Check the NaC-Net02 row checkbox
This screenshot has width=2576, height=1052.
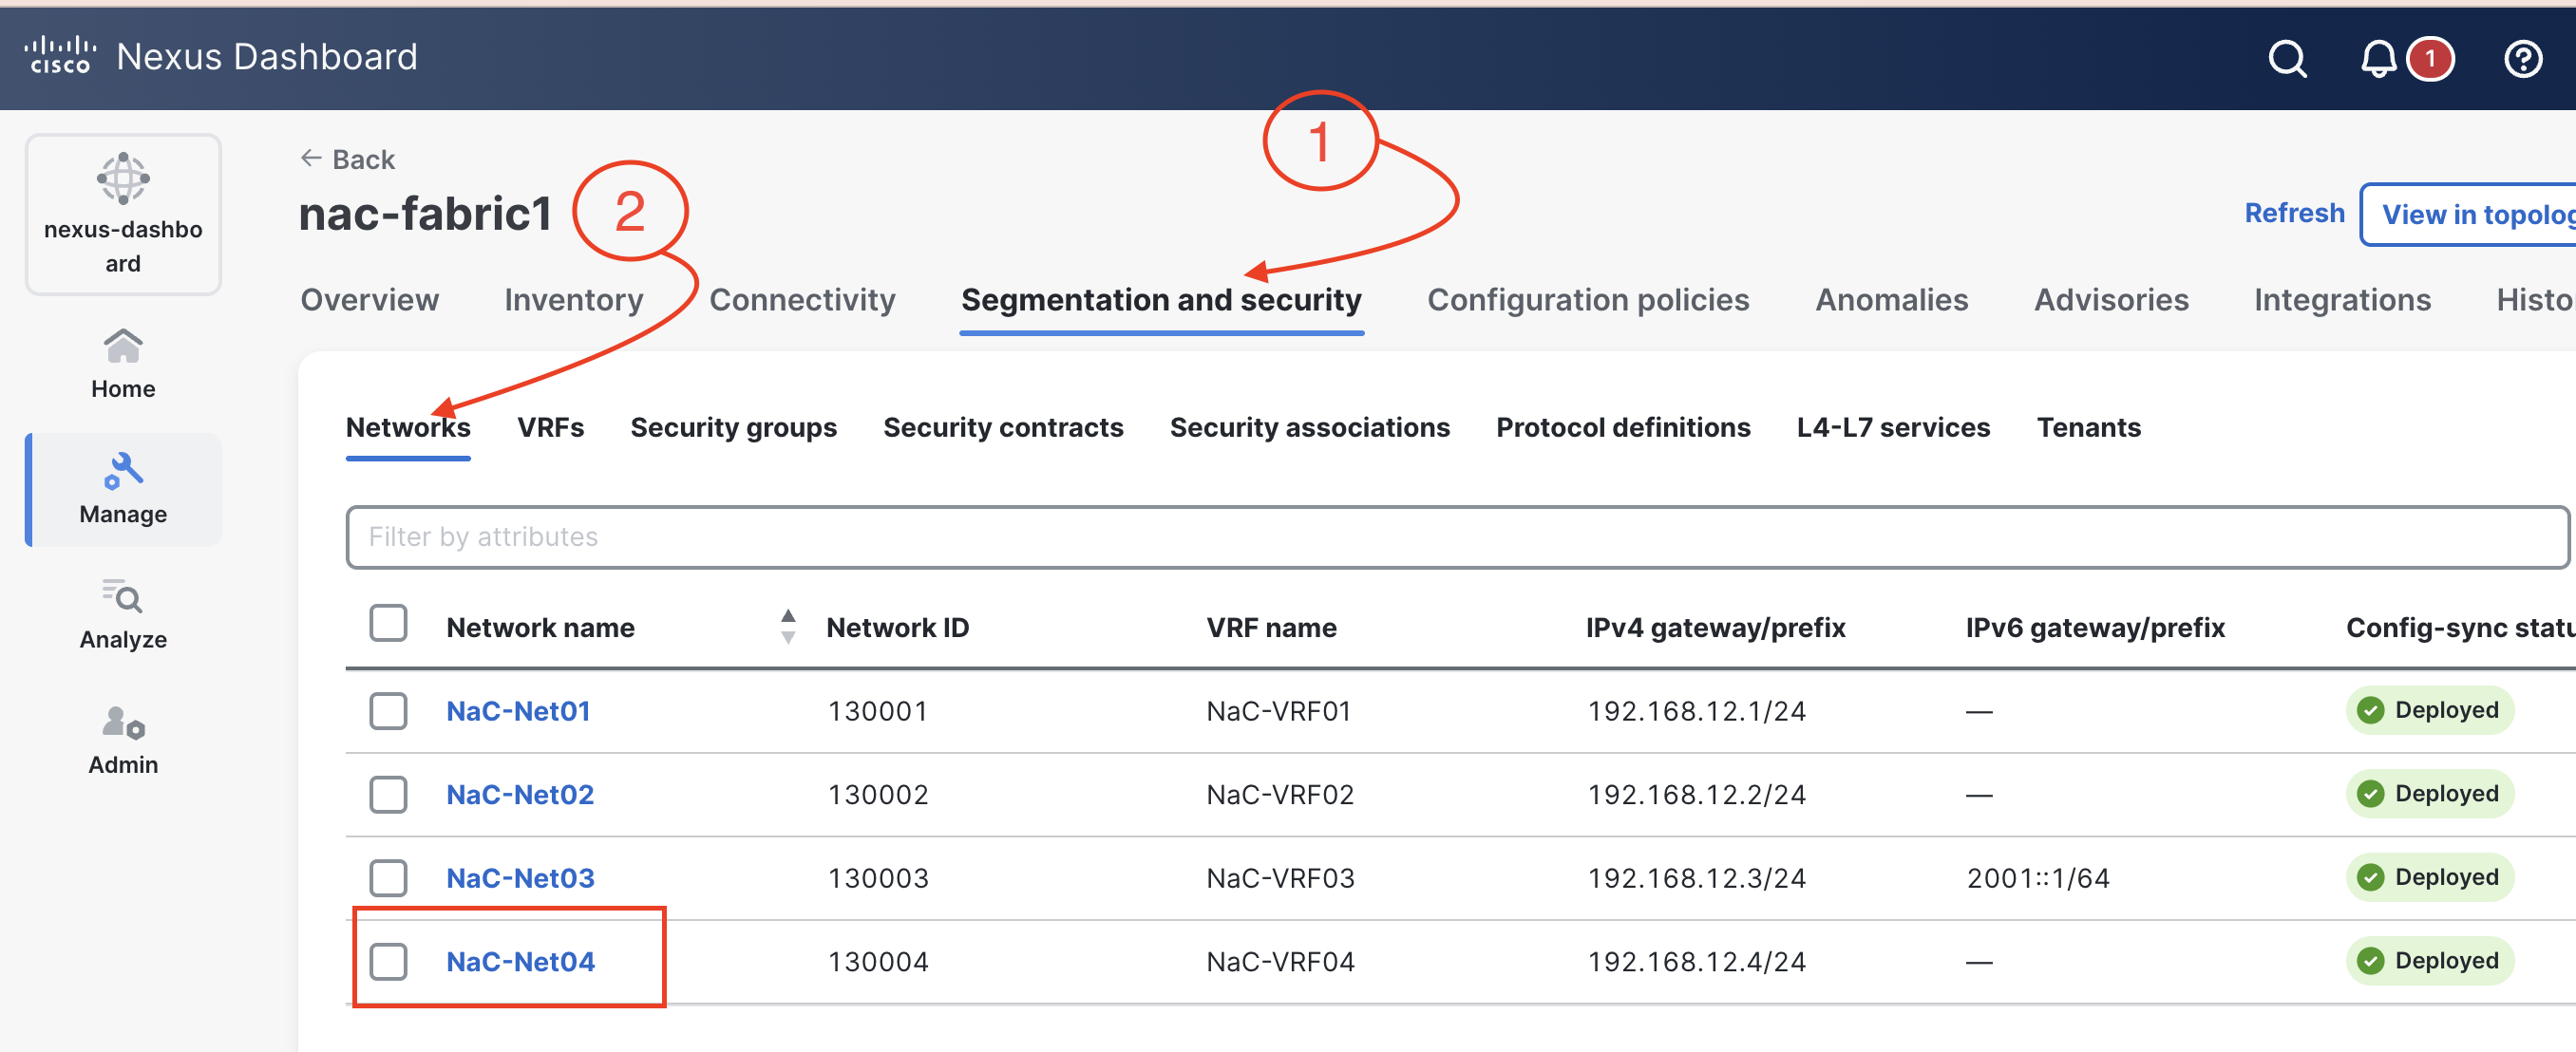tap(388, 794)
